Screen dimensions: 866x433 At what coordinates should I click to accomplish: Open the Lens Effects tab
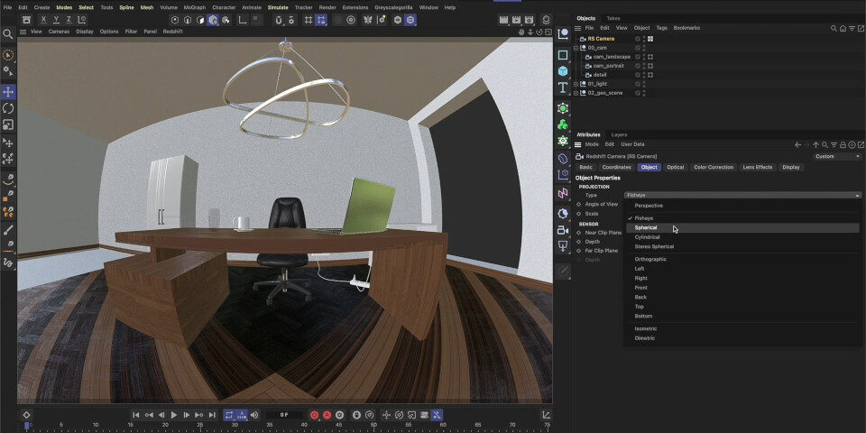757,168
